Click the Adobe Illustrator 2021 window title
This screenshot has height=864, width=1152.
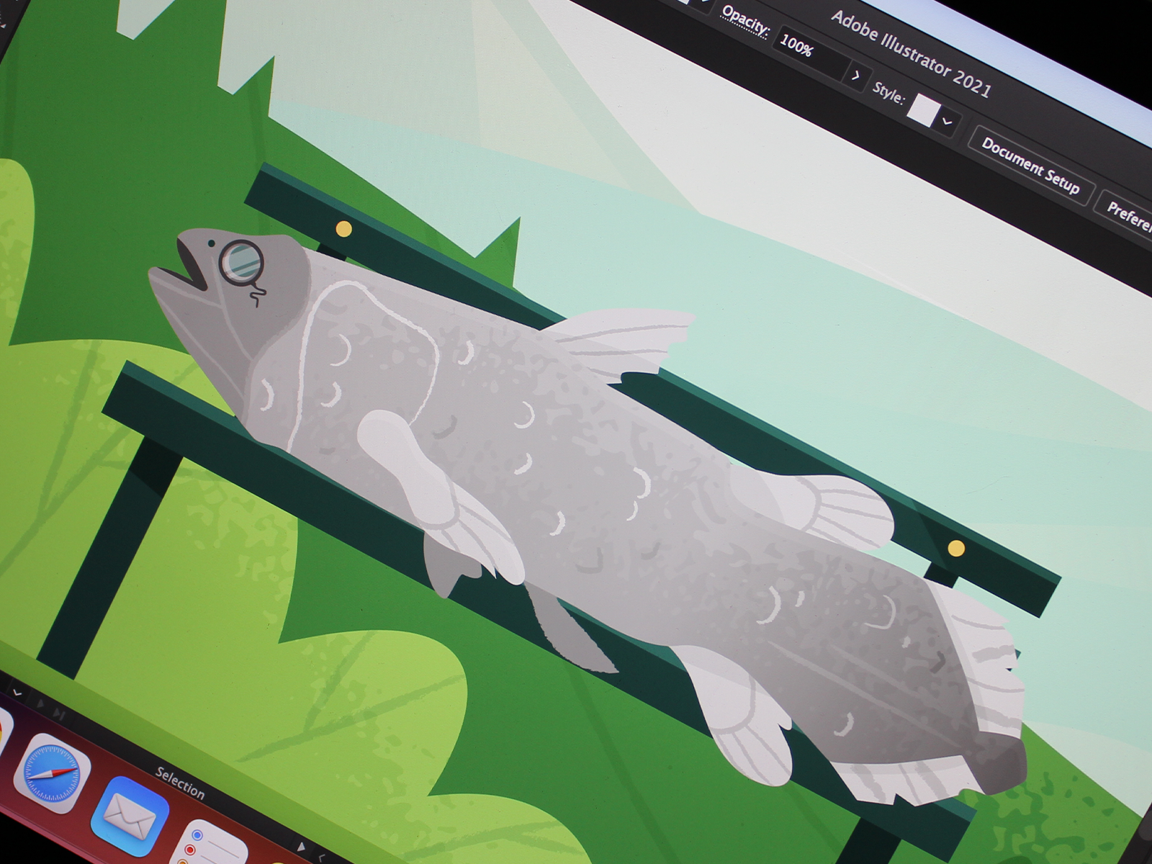[x=911, y=55]
